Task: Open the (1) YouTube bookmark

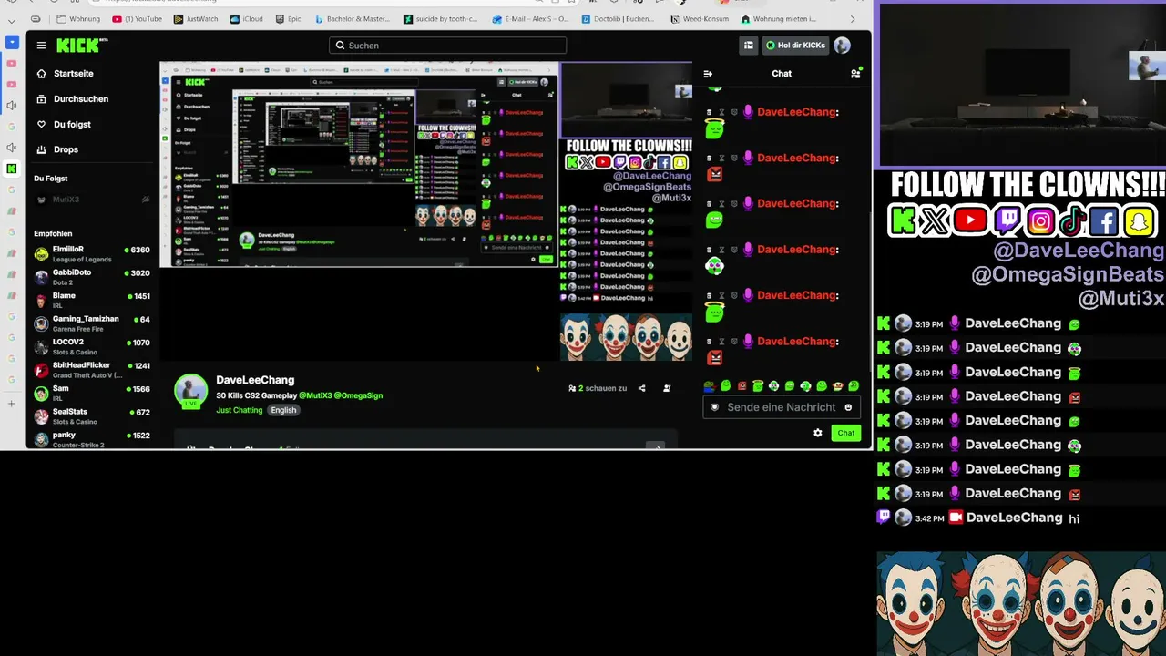Action: click(x=138, y=19)
